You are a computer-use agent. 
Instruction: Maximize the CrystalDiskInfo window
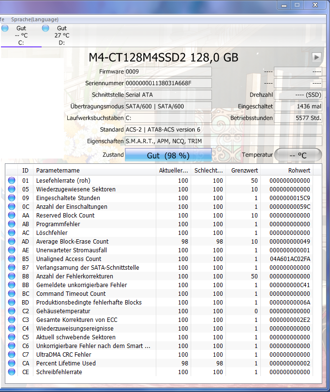[x=297, y=5]
